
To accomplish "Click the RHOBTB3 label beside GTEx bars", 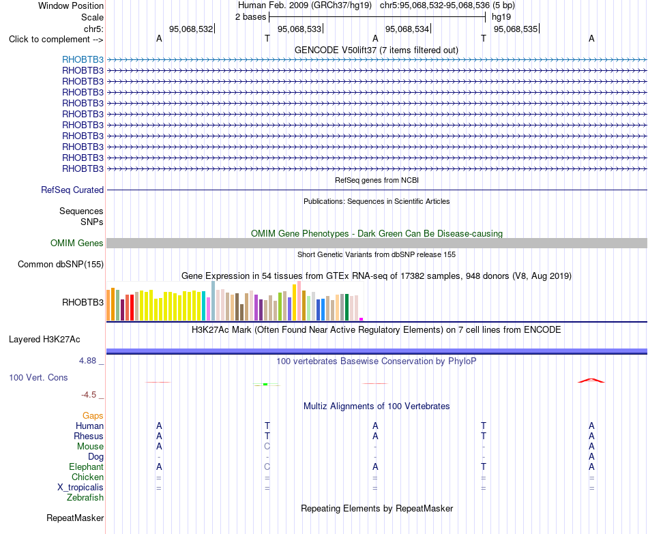I will (83, 303).
